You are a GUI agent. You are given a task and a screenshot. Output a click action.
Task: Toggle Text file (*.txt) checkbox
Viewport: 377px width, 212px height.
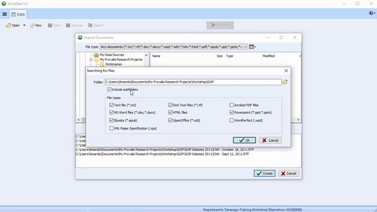111,105
